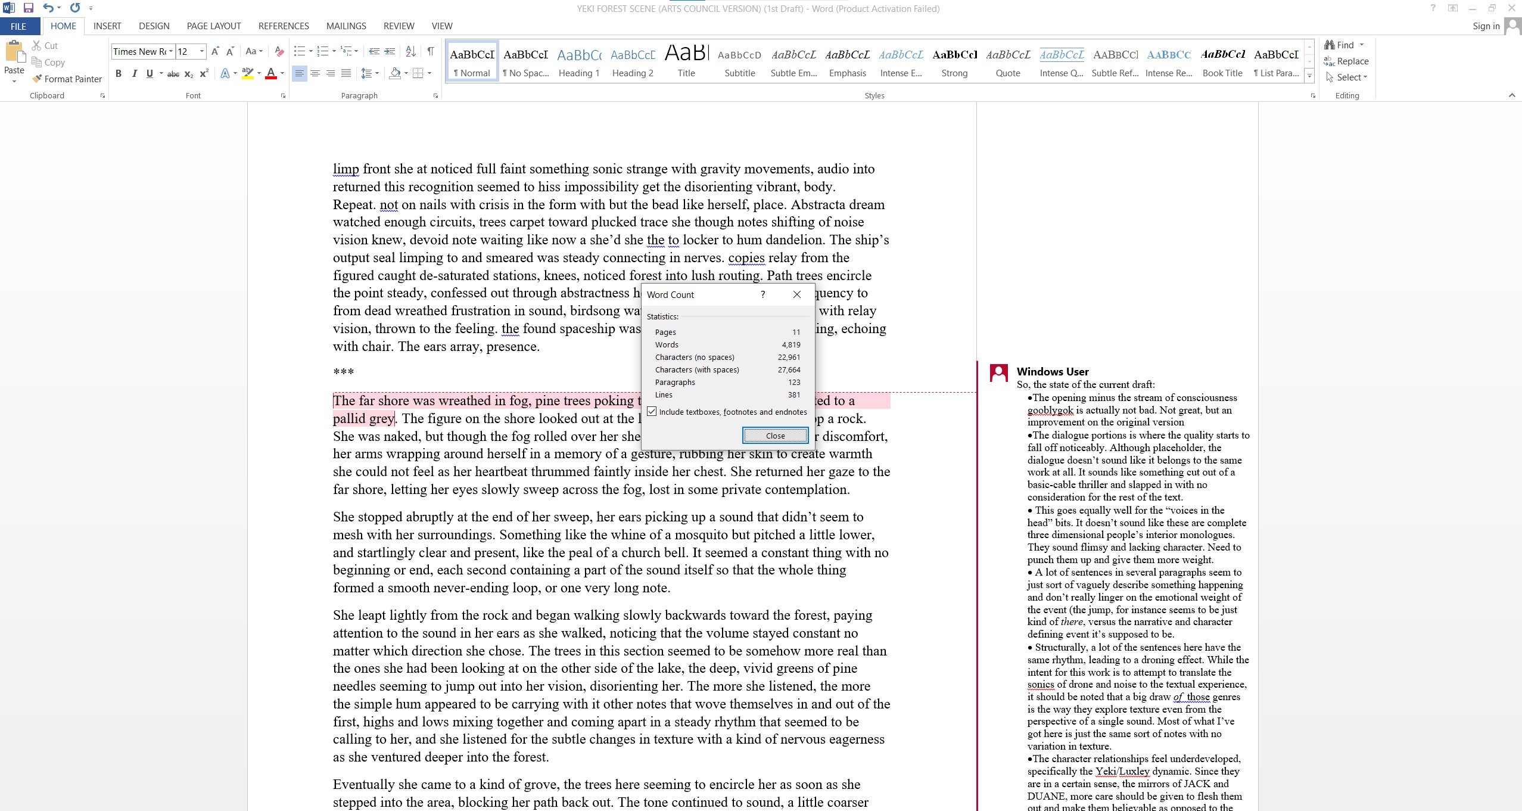Open the font name dropdown
1522x811 pixels.
[x=170, y=51]
